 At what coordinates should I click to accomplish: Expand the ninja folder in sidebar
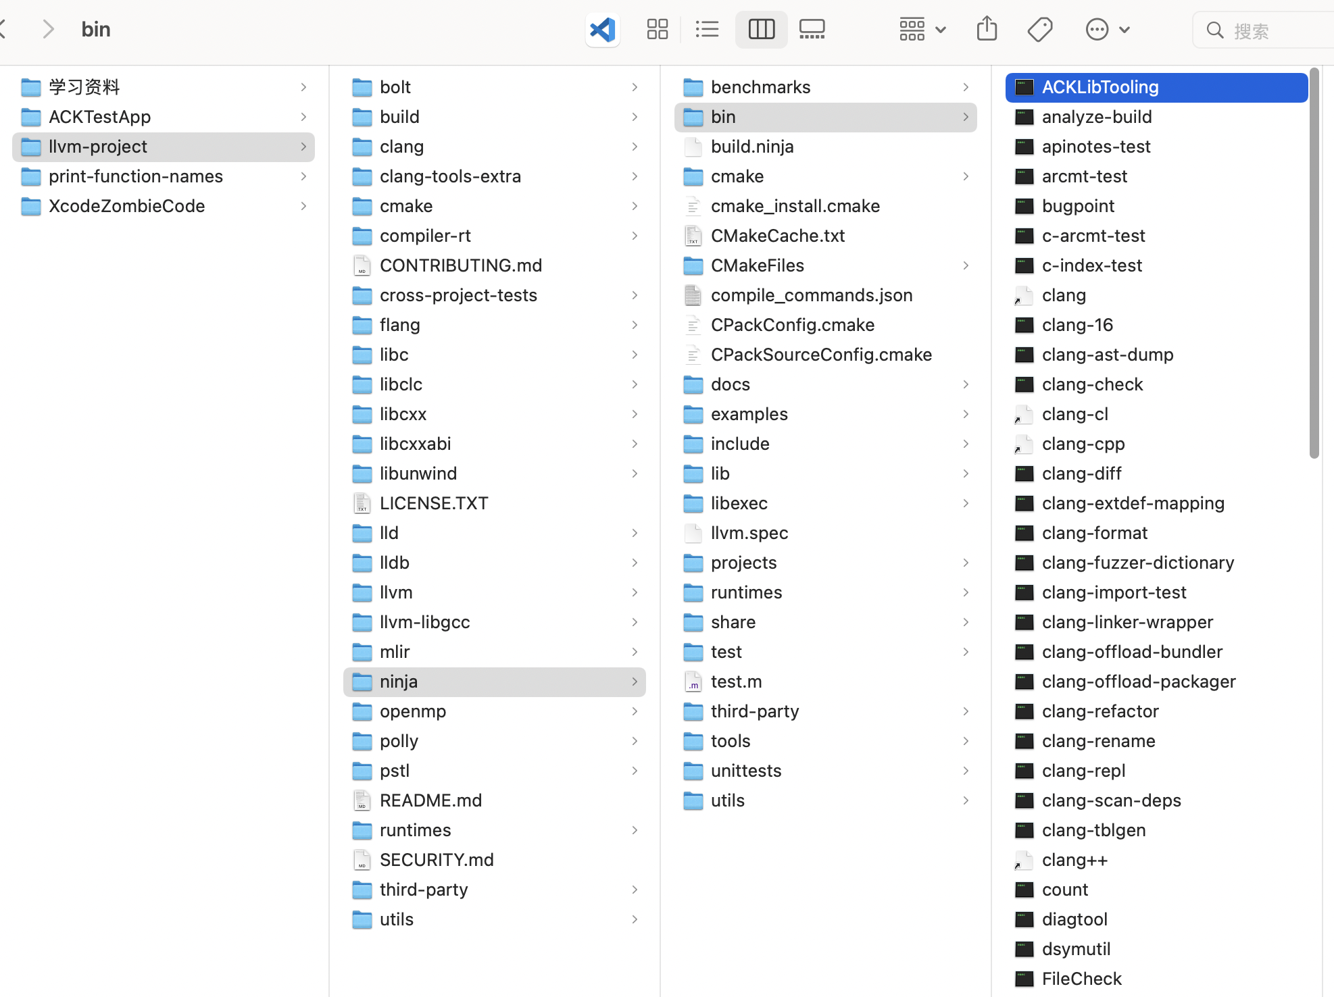tap(635, 682)
